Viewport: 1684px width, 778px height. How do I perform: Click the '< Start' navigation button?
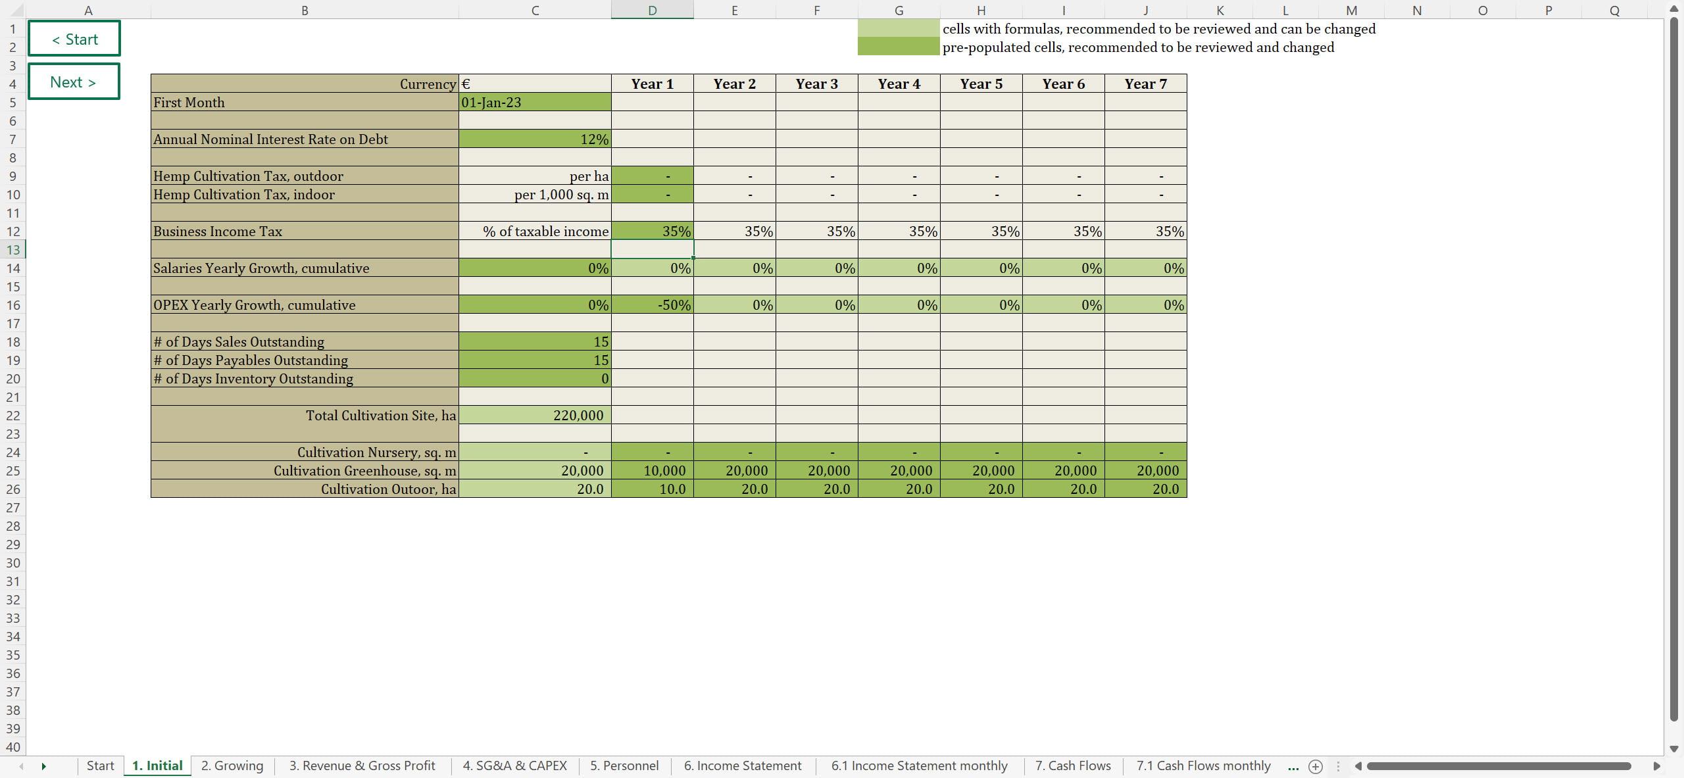pos(74,39)
